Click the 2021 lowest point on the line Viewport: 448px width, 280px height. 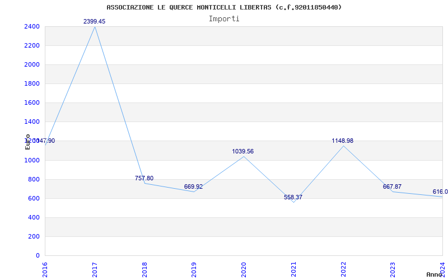(x=293, y=202)
